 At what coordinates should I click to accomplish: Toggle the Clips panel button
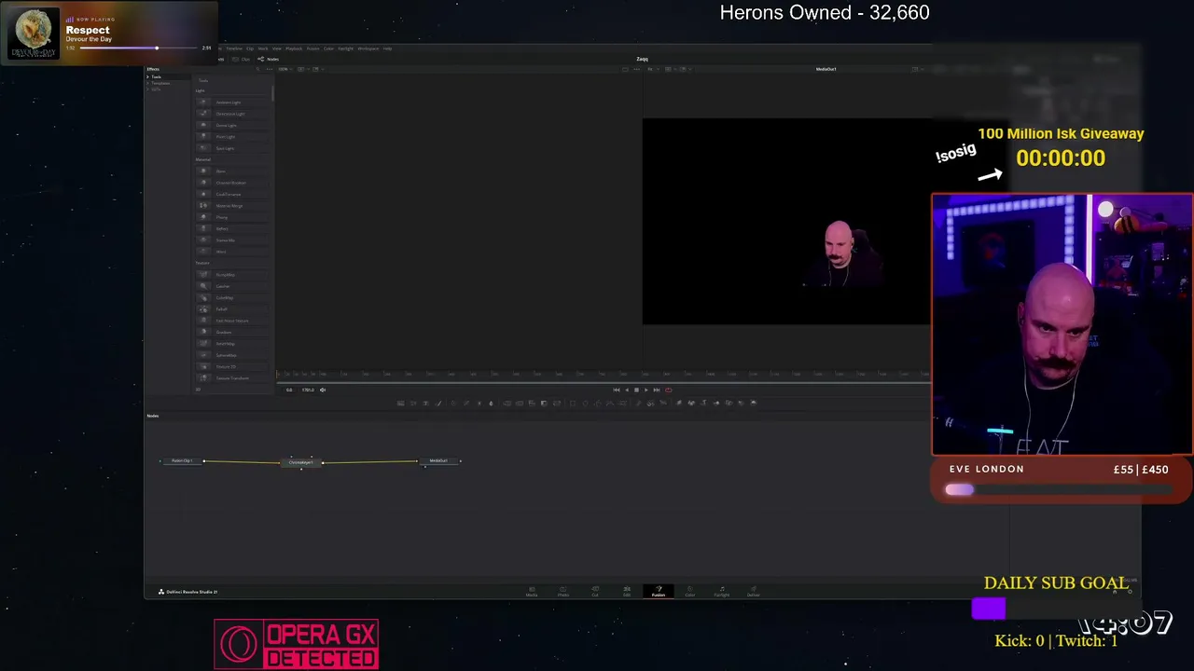(x=243, y=59)
